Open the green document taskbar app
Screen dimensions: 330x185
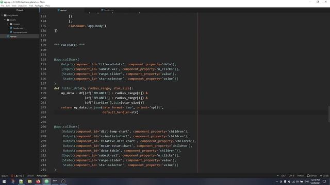21,181
